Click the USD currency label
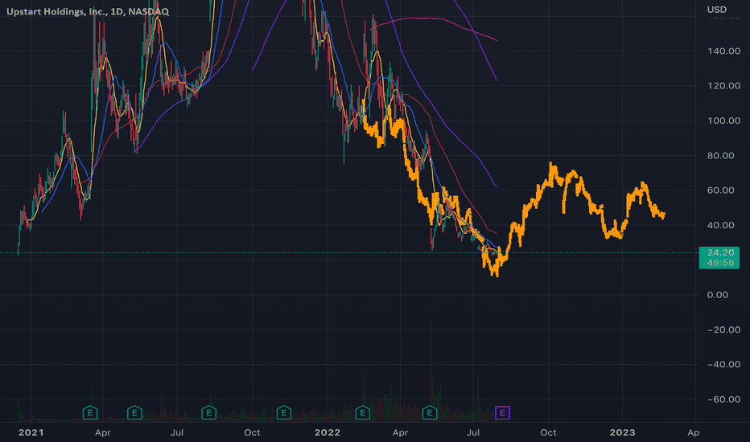750x442 pixels. [716, 10]
